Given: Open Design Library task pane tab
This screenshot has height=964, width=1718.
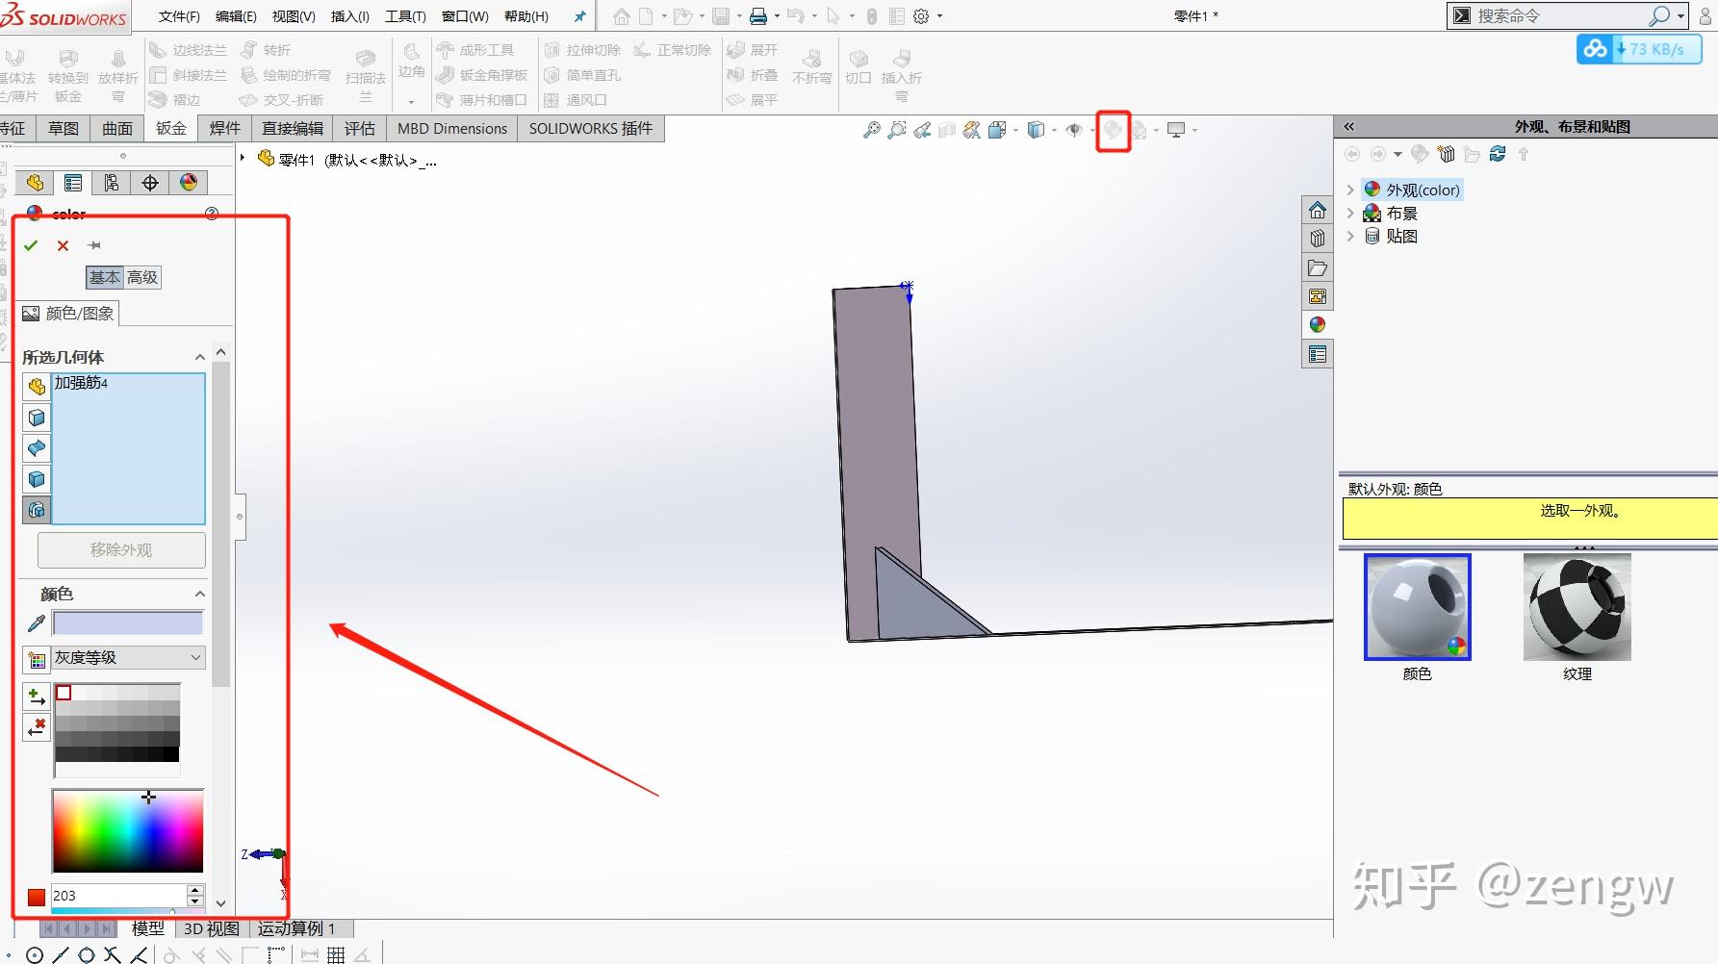Looking at the screenshot, I should [1318, 239].
